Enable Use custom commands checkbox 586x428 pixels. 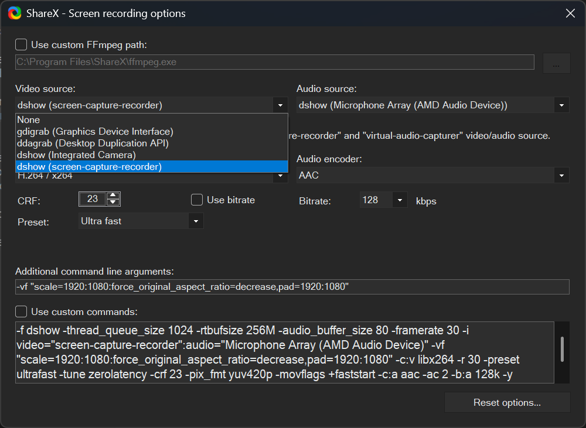[21, 311]
